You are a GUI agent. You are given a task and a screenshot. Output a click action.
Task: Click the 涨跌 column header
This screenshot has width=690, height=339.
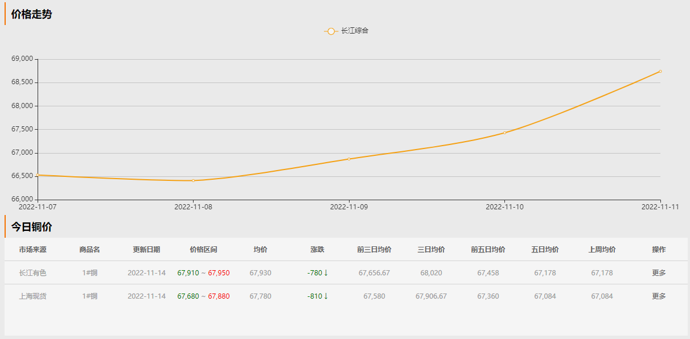[317, 250]
